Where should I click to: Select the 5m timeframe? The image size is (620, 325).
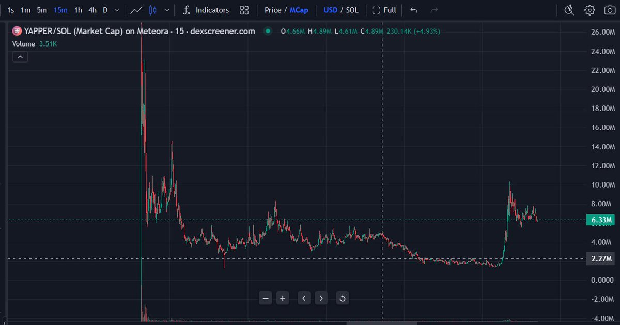coord(42,10)
